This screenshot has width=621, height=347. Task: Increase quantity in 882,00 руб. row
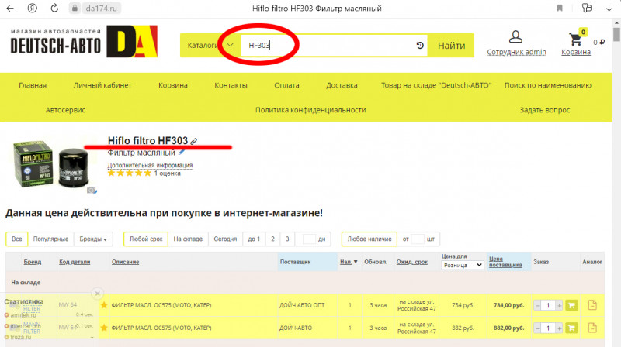click(559, 328)
